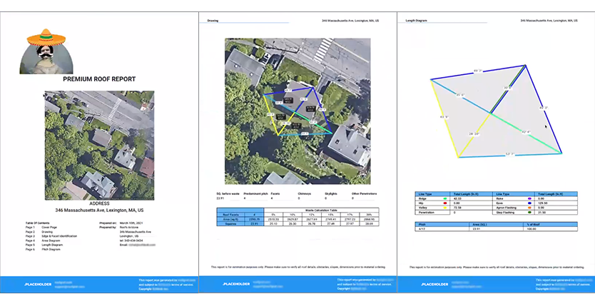Viewport: 595px width, 304px height.
Task: Select the Length Diagram page header
Action: [415, 21]
